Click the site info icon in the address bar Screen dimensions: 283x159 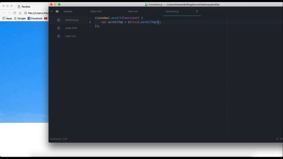[x=26, y=13]
